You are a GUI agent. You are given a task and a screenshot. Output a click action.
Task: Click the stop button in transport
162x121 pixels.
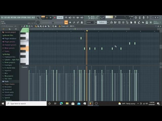(x=51, y=18)
